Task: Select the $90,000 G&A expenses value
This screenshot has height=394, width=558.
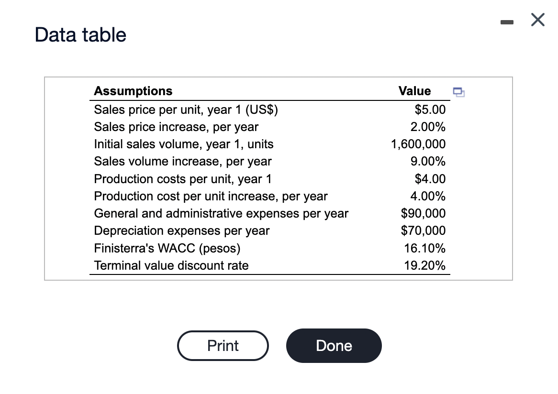Action: [x=423, y=213]
